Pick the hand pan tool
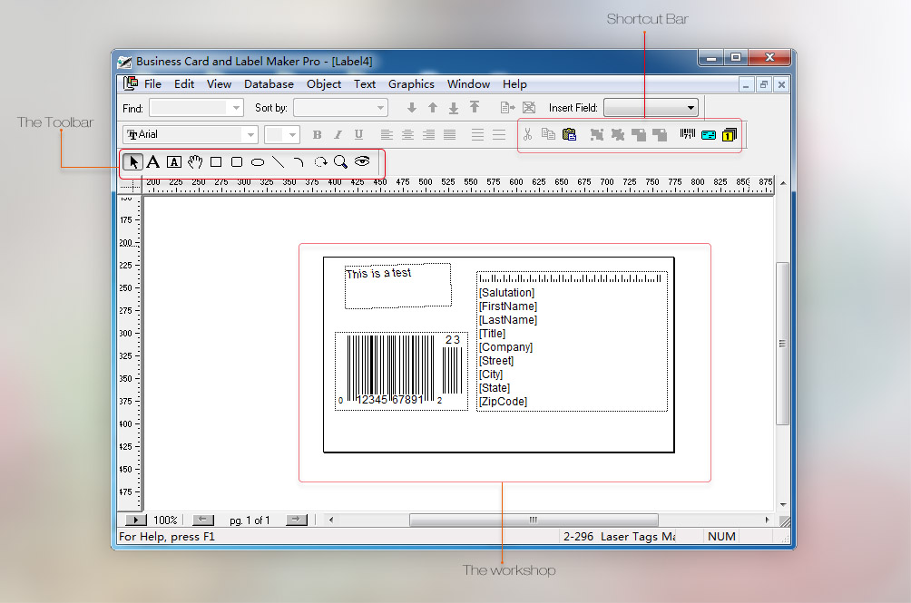 pyautogui.click(x=195, y=162)
